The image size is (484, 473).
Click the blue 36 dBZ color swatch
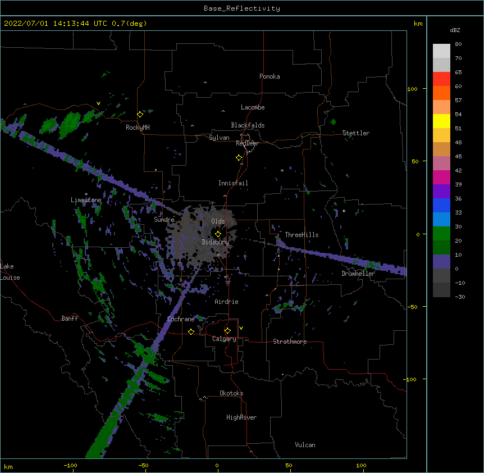441,205
